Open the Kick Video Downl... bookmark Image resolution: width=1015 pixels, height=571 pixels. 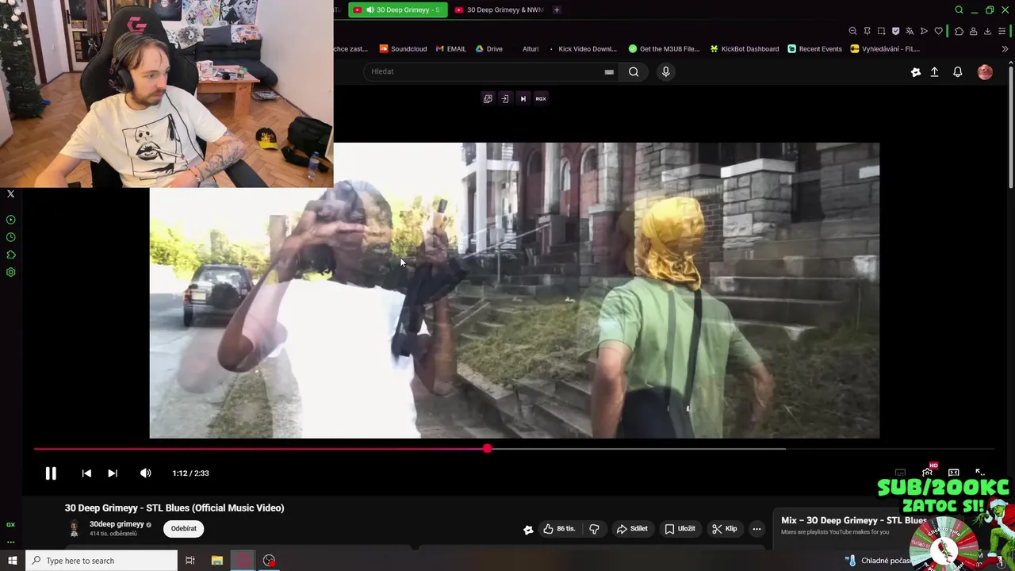(582, 48)
